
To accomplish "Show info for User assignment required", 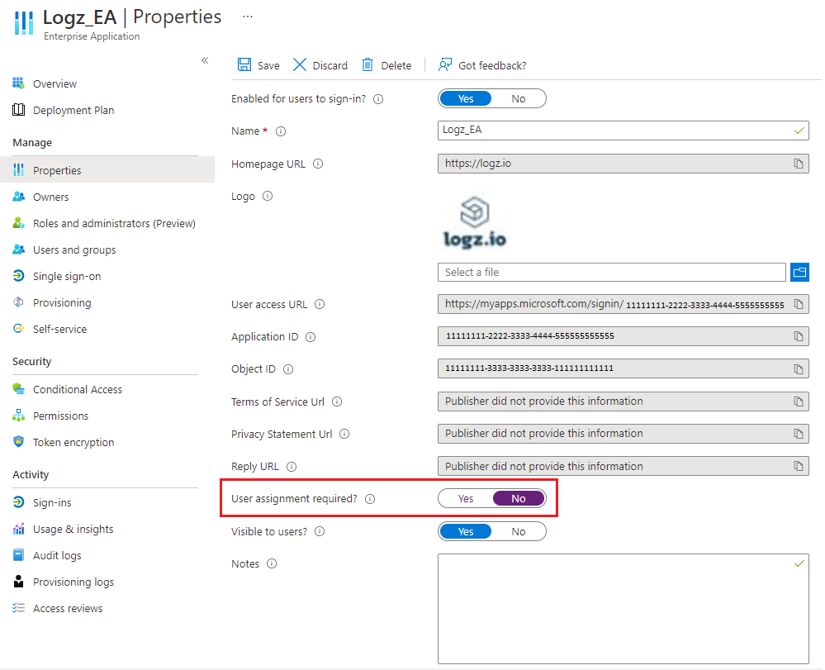I will [371, 499].
